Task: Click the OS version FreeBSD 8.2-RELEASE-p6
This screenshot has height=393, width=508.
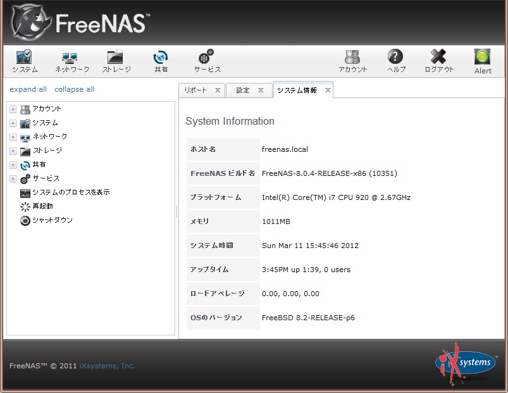Action: coord(309,318)
